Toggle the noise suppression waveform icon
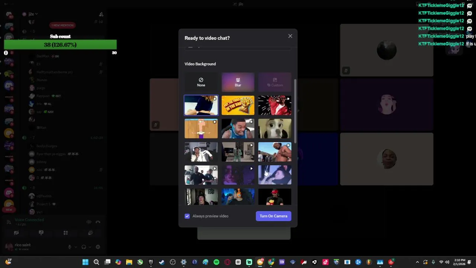 [89, 222]
